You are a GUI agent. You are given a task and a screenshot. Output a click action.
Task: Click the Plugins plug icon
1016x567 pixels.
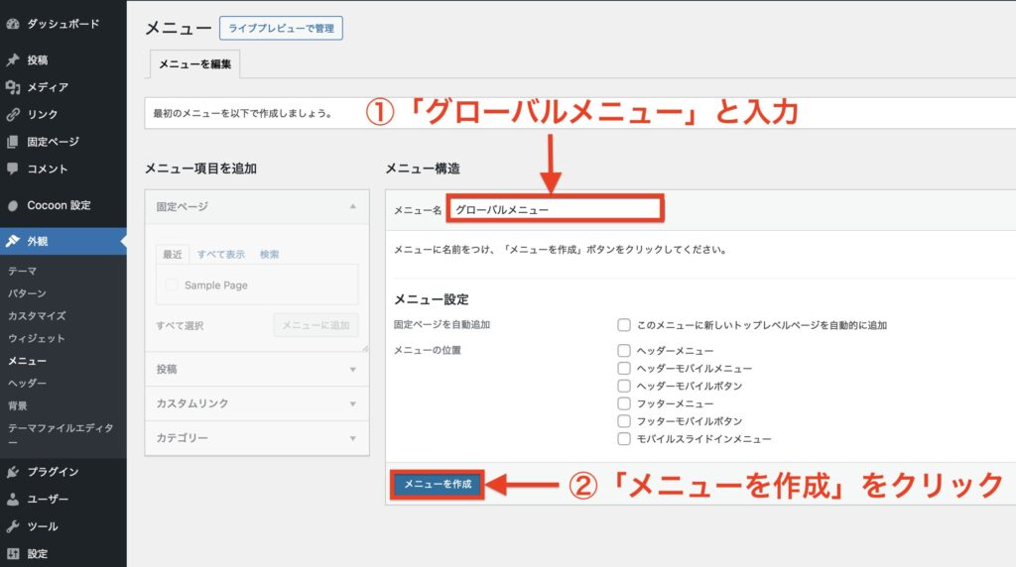(13, 472)
